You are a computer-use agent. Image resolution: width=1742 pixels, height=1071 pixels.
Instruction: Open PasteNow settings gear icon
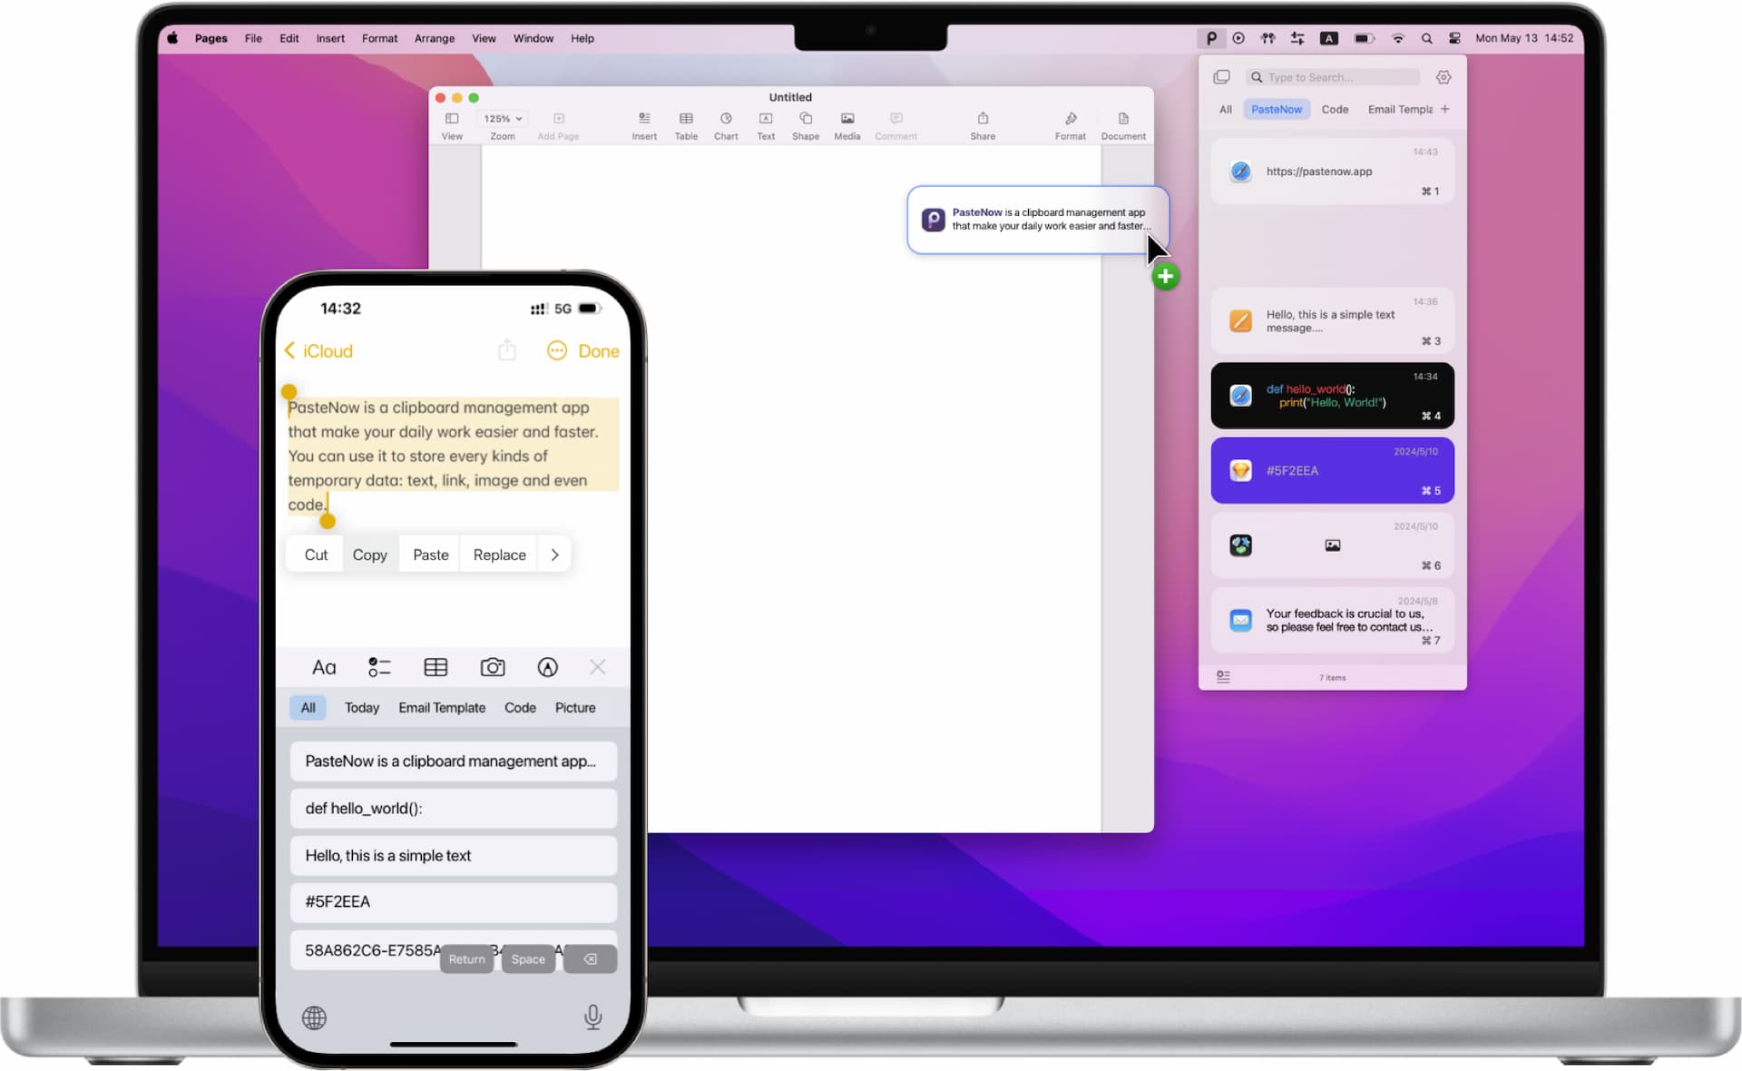tap(1443, 77)
